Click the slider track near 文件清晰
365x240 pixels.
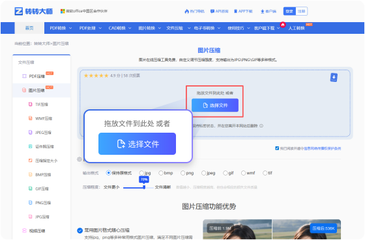pos(150,187)
